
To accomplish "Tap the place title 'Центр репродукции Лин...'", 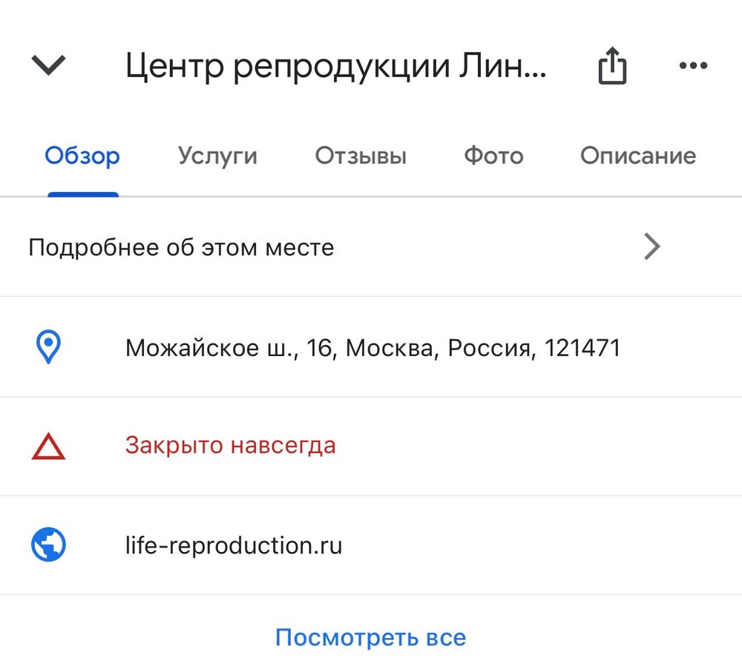I will point(338,65).
